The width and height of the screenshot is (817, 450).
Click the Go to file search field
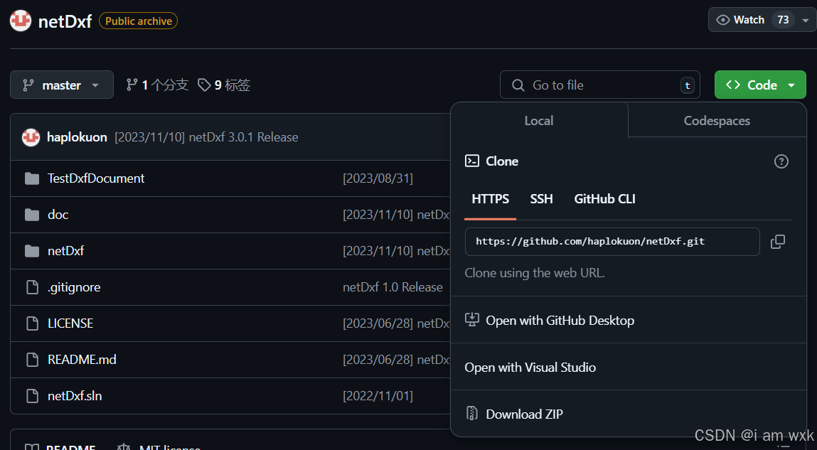[x=599, y=85]
